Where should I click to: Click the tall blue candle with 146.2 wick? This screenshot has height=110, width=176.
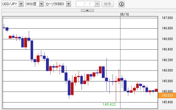[x=106, y=79]
